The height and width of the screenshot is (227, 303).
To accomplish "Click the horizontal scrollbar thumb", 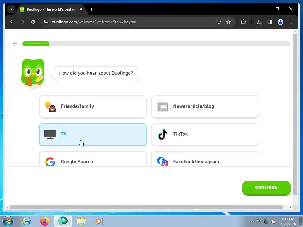I will tap(146, 207).
